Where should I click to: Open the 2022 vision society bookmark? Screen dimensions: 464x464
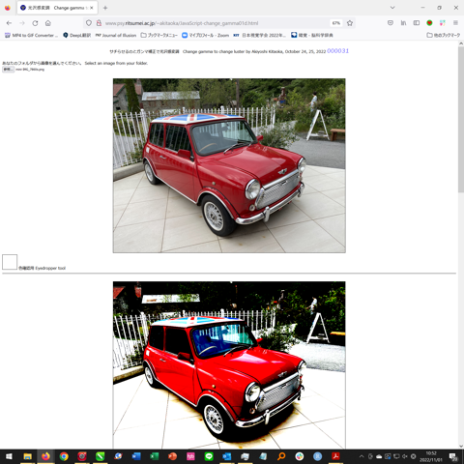click(260, 35)
